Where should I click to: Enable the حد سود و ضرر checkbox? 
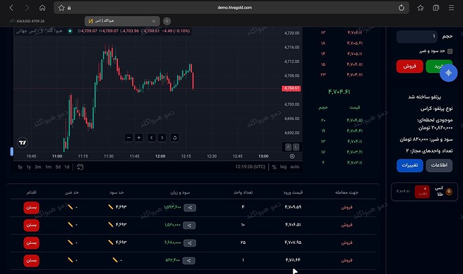450,52
